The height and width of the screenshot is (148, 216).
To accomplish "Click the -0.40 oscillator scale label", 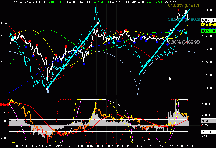I will coord(4,130).
